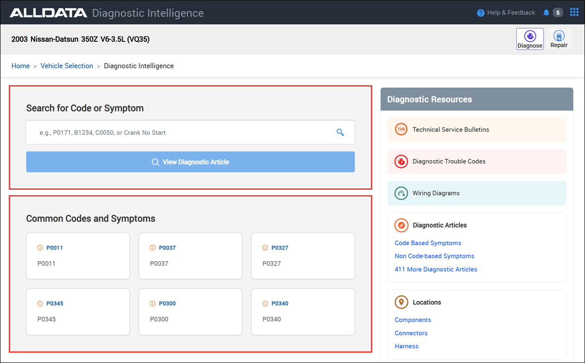
Task: Click the app grid launcher icon
Action: (573, 12)
